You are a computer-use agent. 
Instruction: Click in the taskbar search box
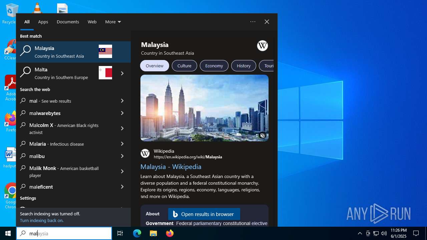click(x=64, y=233)
